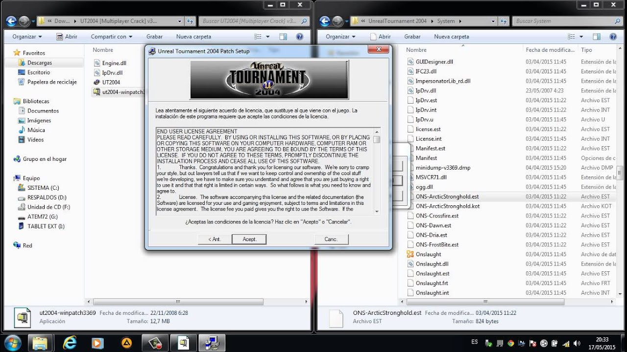Open Organizar menu in left Explorer window

point(27,37)
